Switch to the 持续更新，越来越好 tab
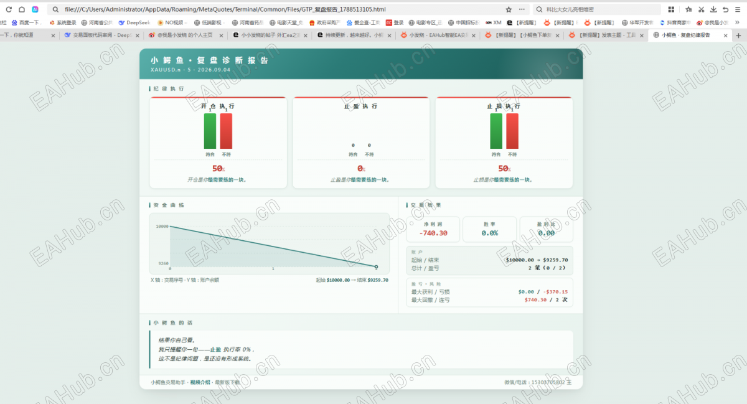This screenshot has height=404, width=747. (x=352, y=35)
